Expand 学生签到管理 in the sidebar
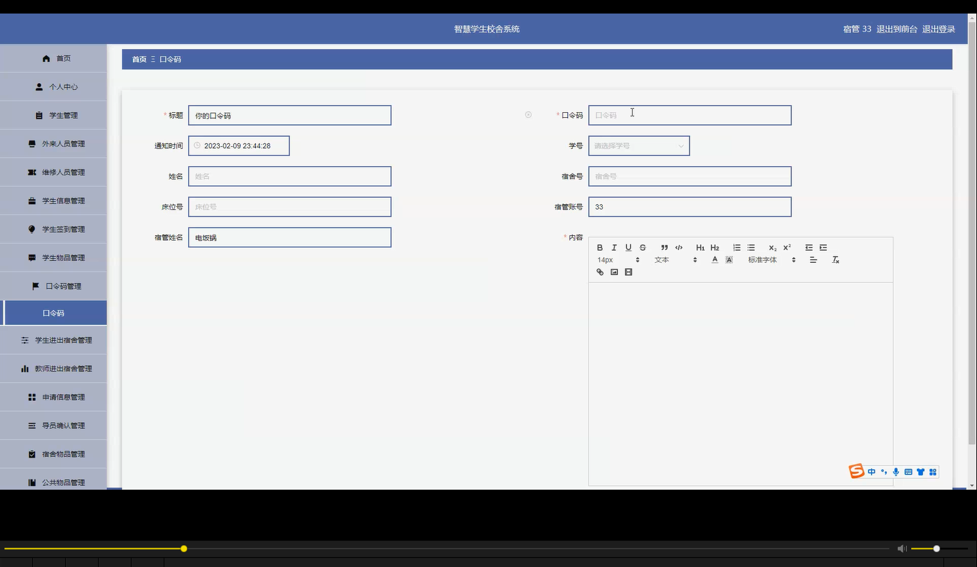The height and width of the screenshot is (567, 977). pos(53,229)
